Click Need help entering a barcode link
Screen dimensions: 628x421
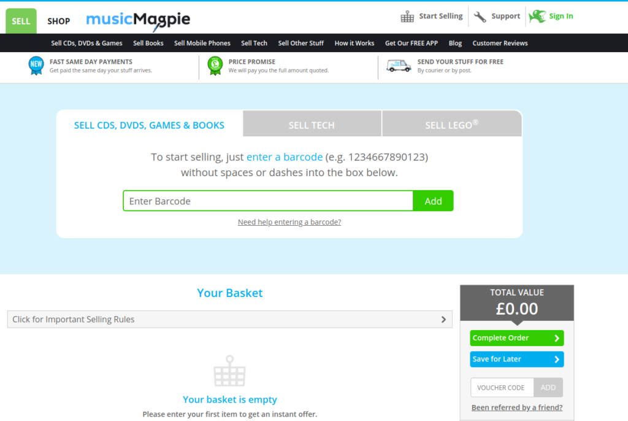pyautogui.click(x=289, y=222)
